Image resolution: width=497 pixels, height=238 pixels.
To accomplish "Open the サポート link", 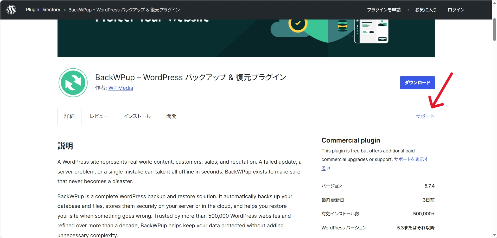I will (x=425, y=116).
